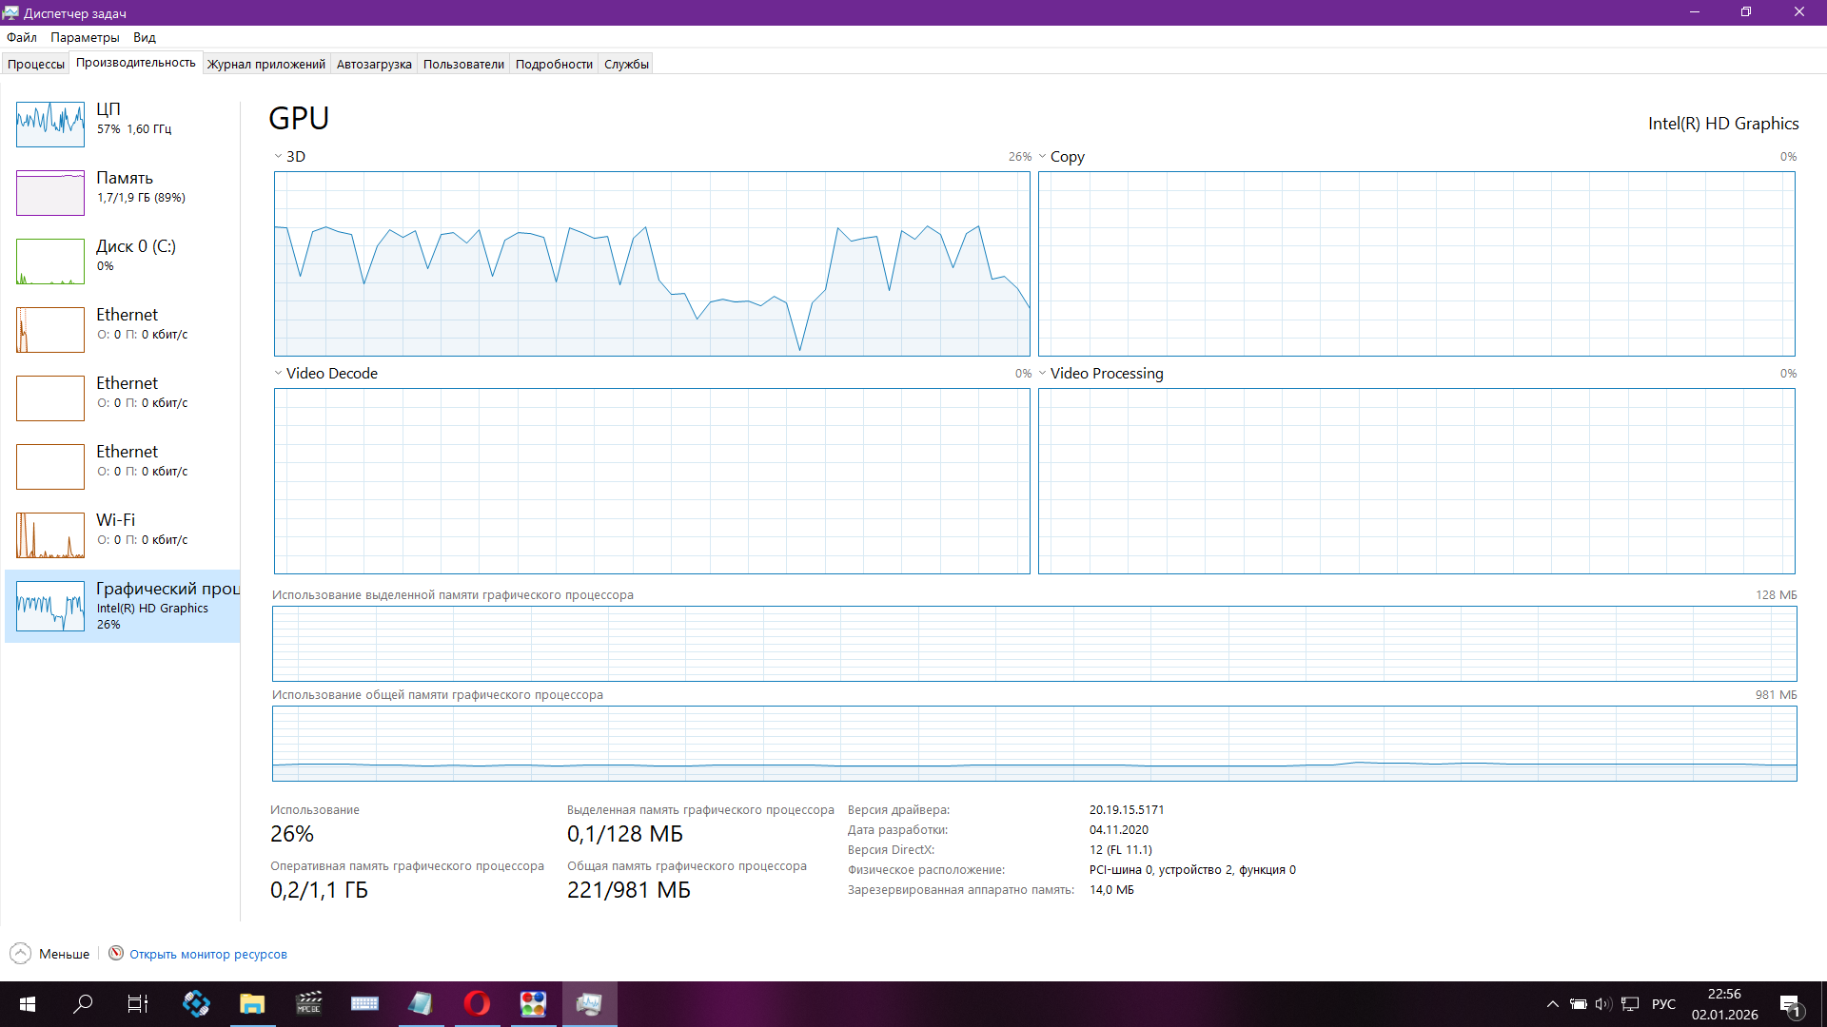
Task: Switch to the Процессы tab
Action: 36,64
